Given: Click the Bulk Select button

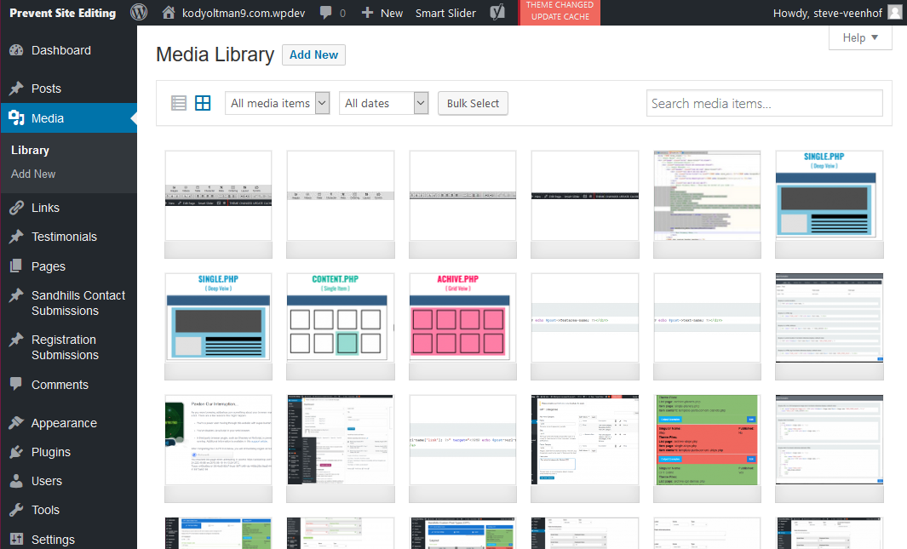Looking at the screenshot, I should coord(473,104).
